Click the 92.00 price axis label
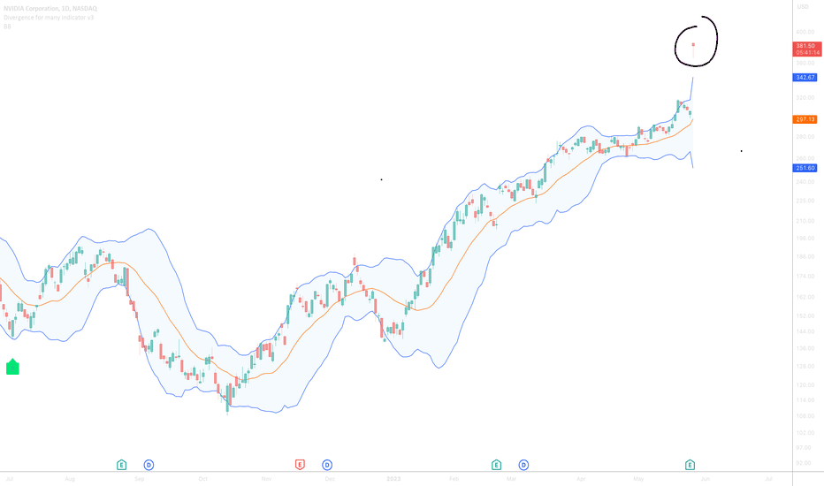824x486 pixels. [x=805, y=463]
